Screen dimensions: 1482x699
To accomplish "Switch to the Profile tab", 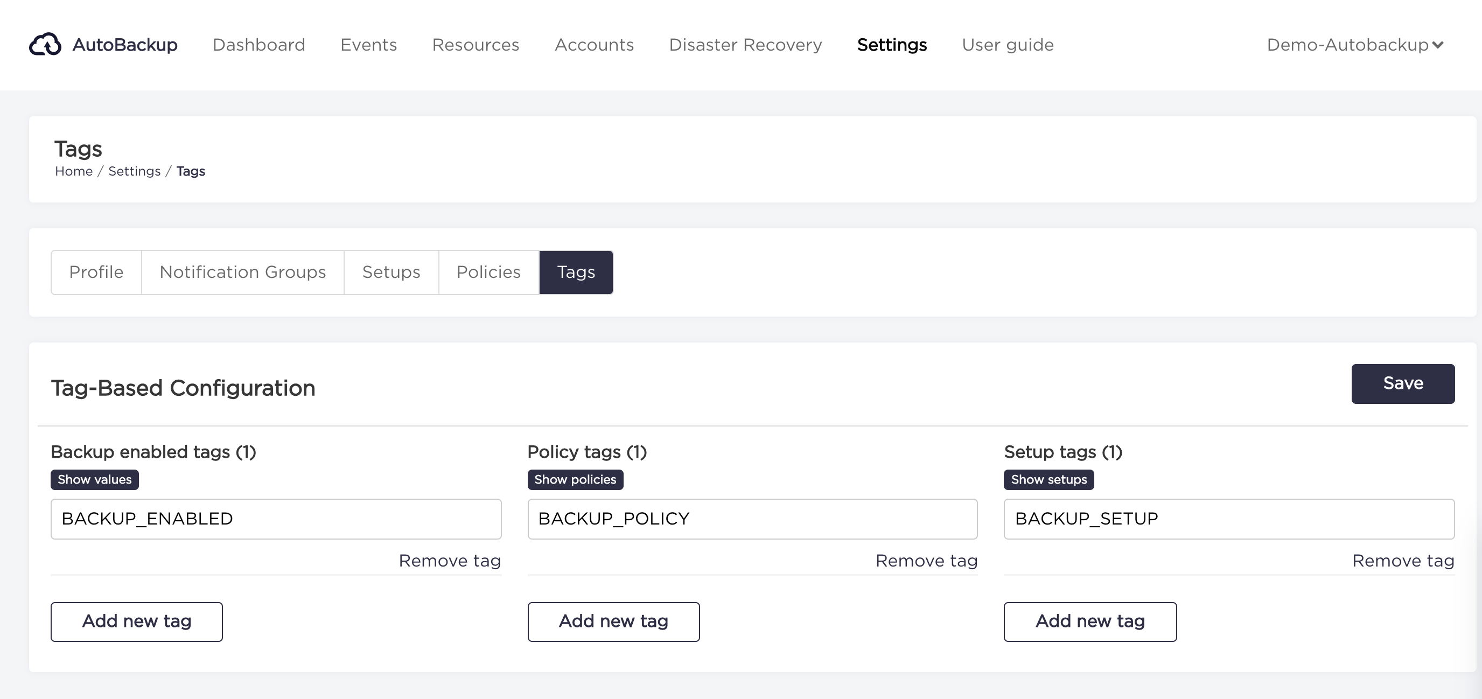I will tap(96, 272).
